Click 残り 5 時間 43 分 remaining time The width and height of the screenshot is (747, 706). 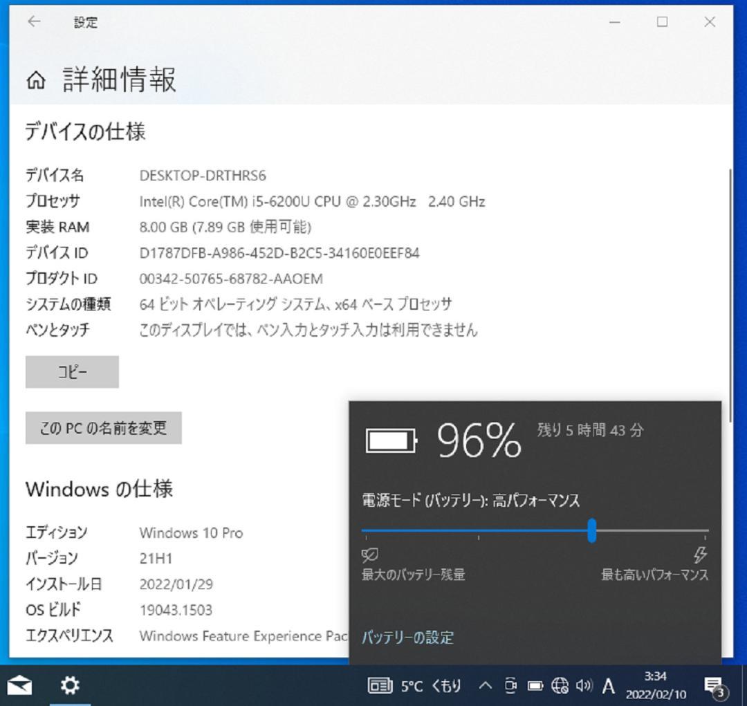click(590, 430)
